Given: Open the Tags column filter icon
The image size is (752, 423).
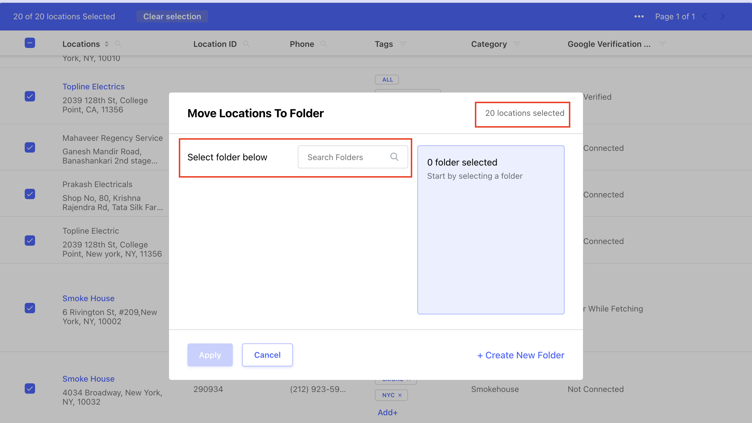Looking at the screenshot, I should coord(402,44).
